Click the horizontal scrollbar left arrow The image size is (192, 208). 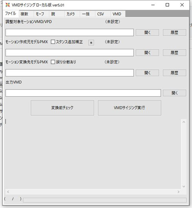(x=8, y=192)
